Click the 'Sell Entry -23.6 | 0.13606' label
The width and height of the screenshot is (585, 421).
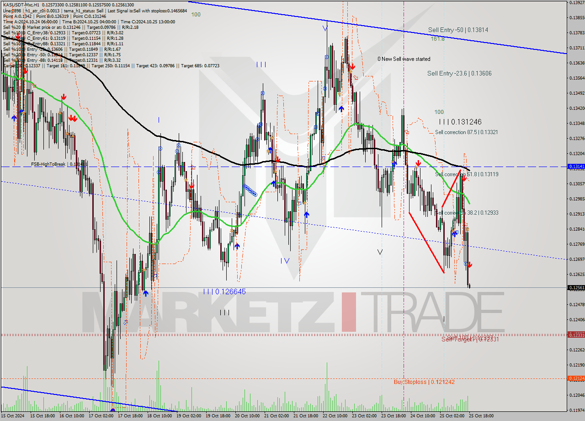tap(459, 73)
